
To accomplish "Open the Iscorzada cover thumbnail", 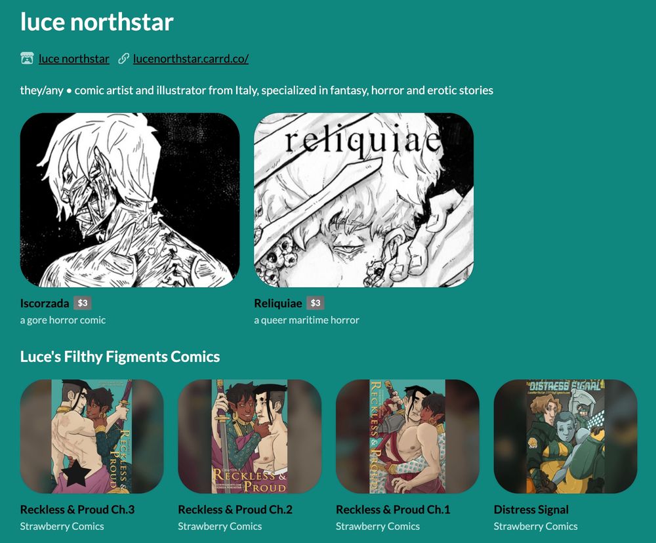I will [130, 200].
